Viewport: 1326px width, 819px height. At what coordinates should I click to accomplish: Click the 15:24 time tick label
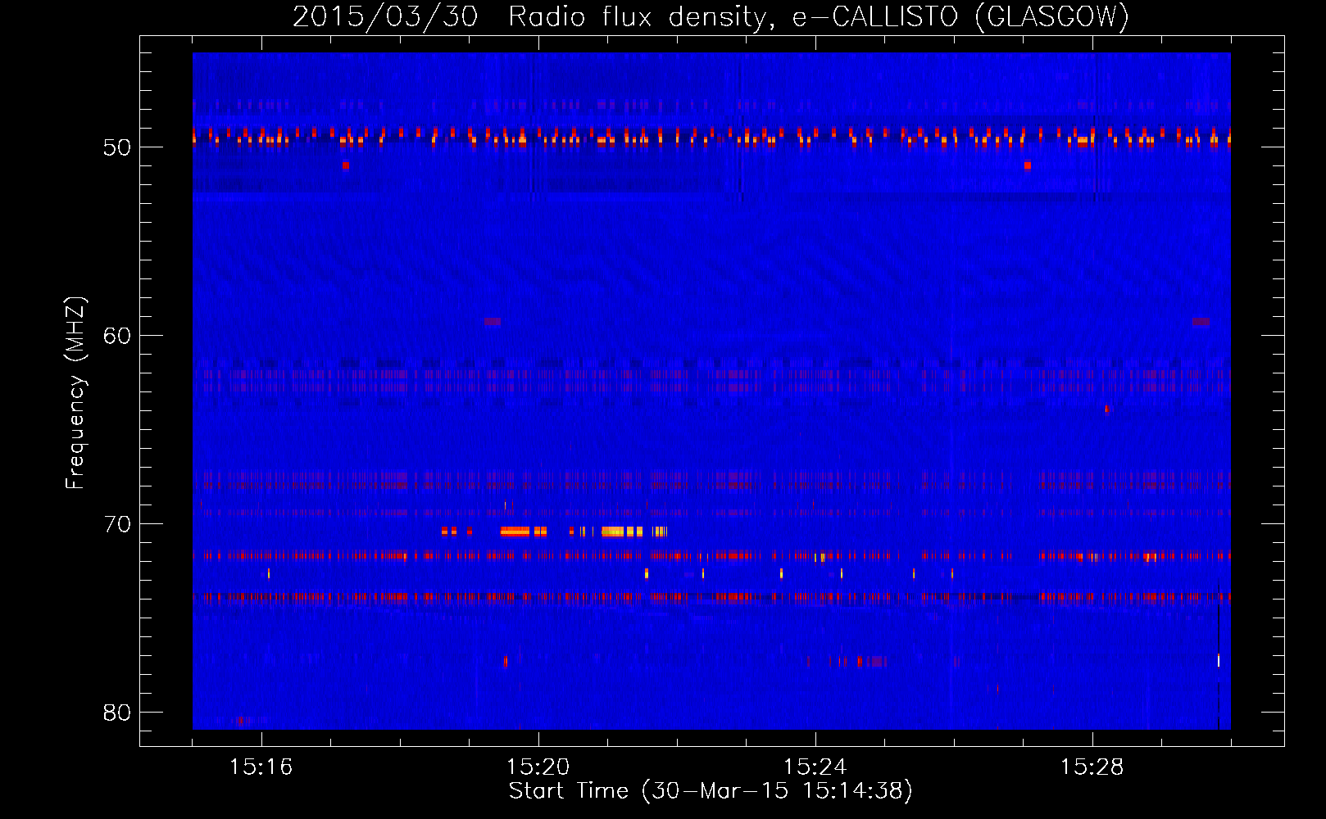pos(815,767)
